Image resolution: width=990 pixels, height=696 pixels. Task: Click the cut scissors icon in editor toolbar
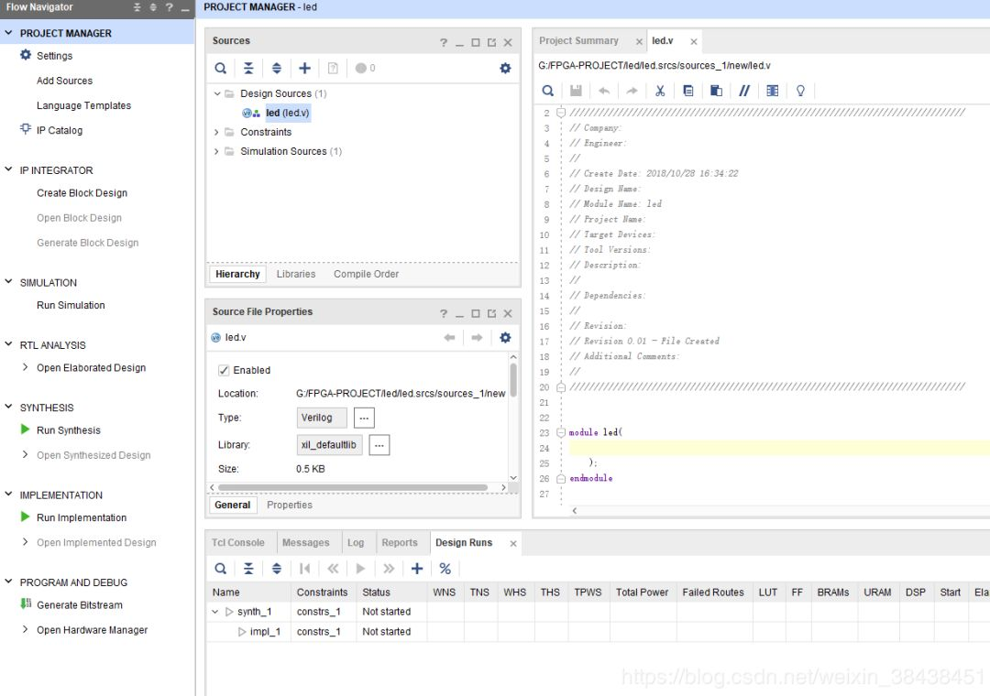coord(659,91)
